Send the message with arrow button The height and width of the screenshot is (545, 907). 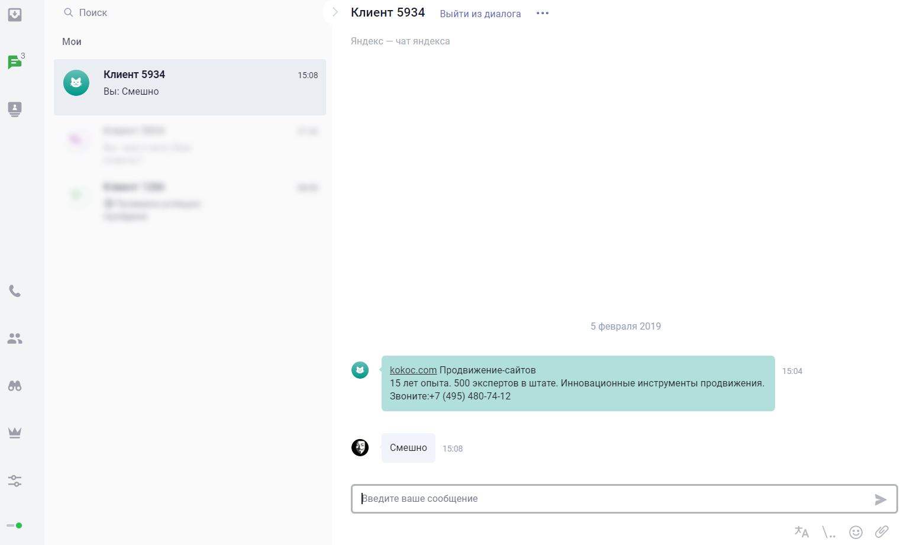(880, 499)
